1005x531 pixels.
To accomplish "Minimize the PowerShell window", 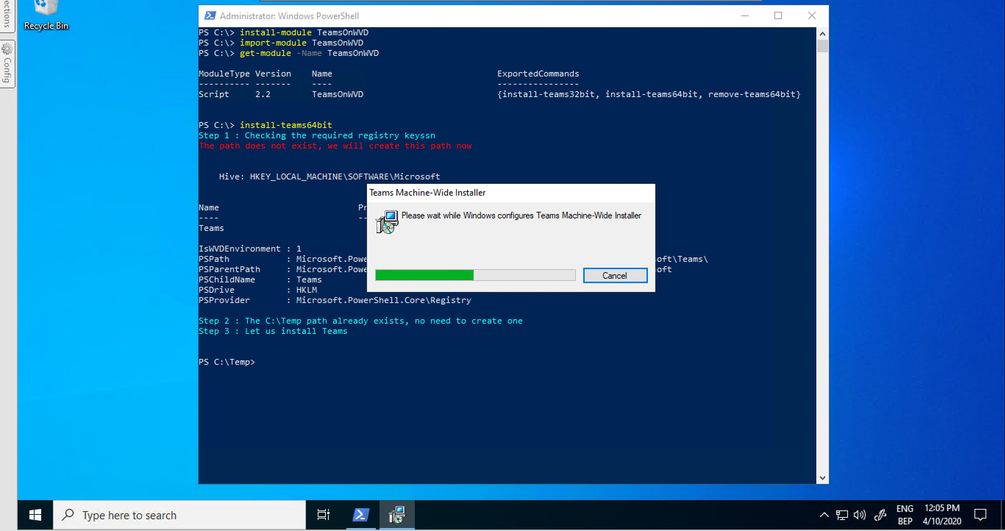I will pyautogui.click(x=745, y=15).
